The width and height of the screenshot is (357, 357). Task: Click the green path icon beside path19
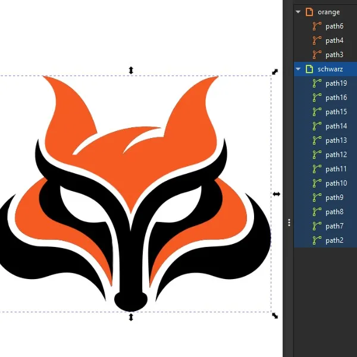click(317, 83)
